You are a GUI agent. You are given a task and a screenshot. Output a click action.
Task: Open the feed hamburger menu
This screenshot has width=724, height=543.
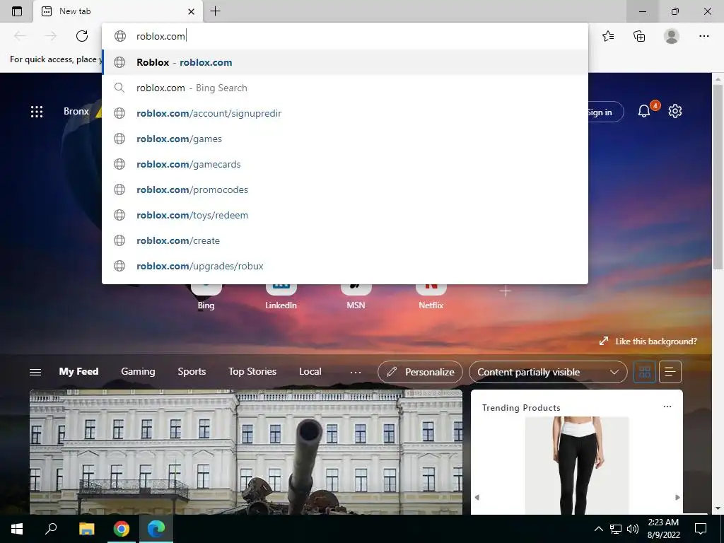pyautogui.click(x=35, y=372)
